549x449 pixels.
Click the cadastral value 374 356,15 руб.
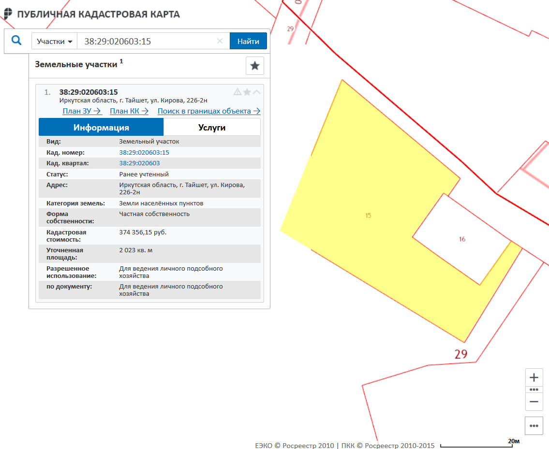click(x=143, y=232)
